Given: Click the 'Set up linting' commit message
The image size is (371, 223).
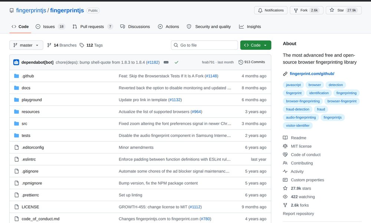Looking at the screenshot, I should point(130,195).
